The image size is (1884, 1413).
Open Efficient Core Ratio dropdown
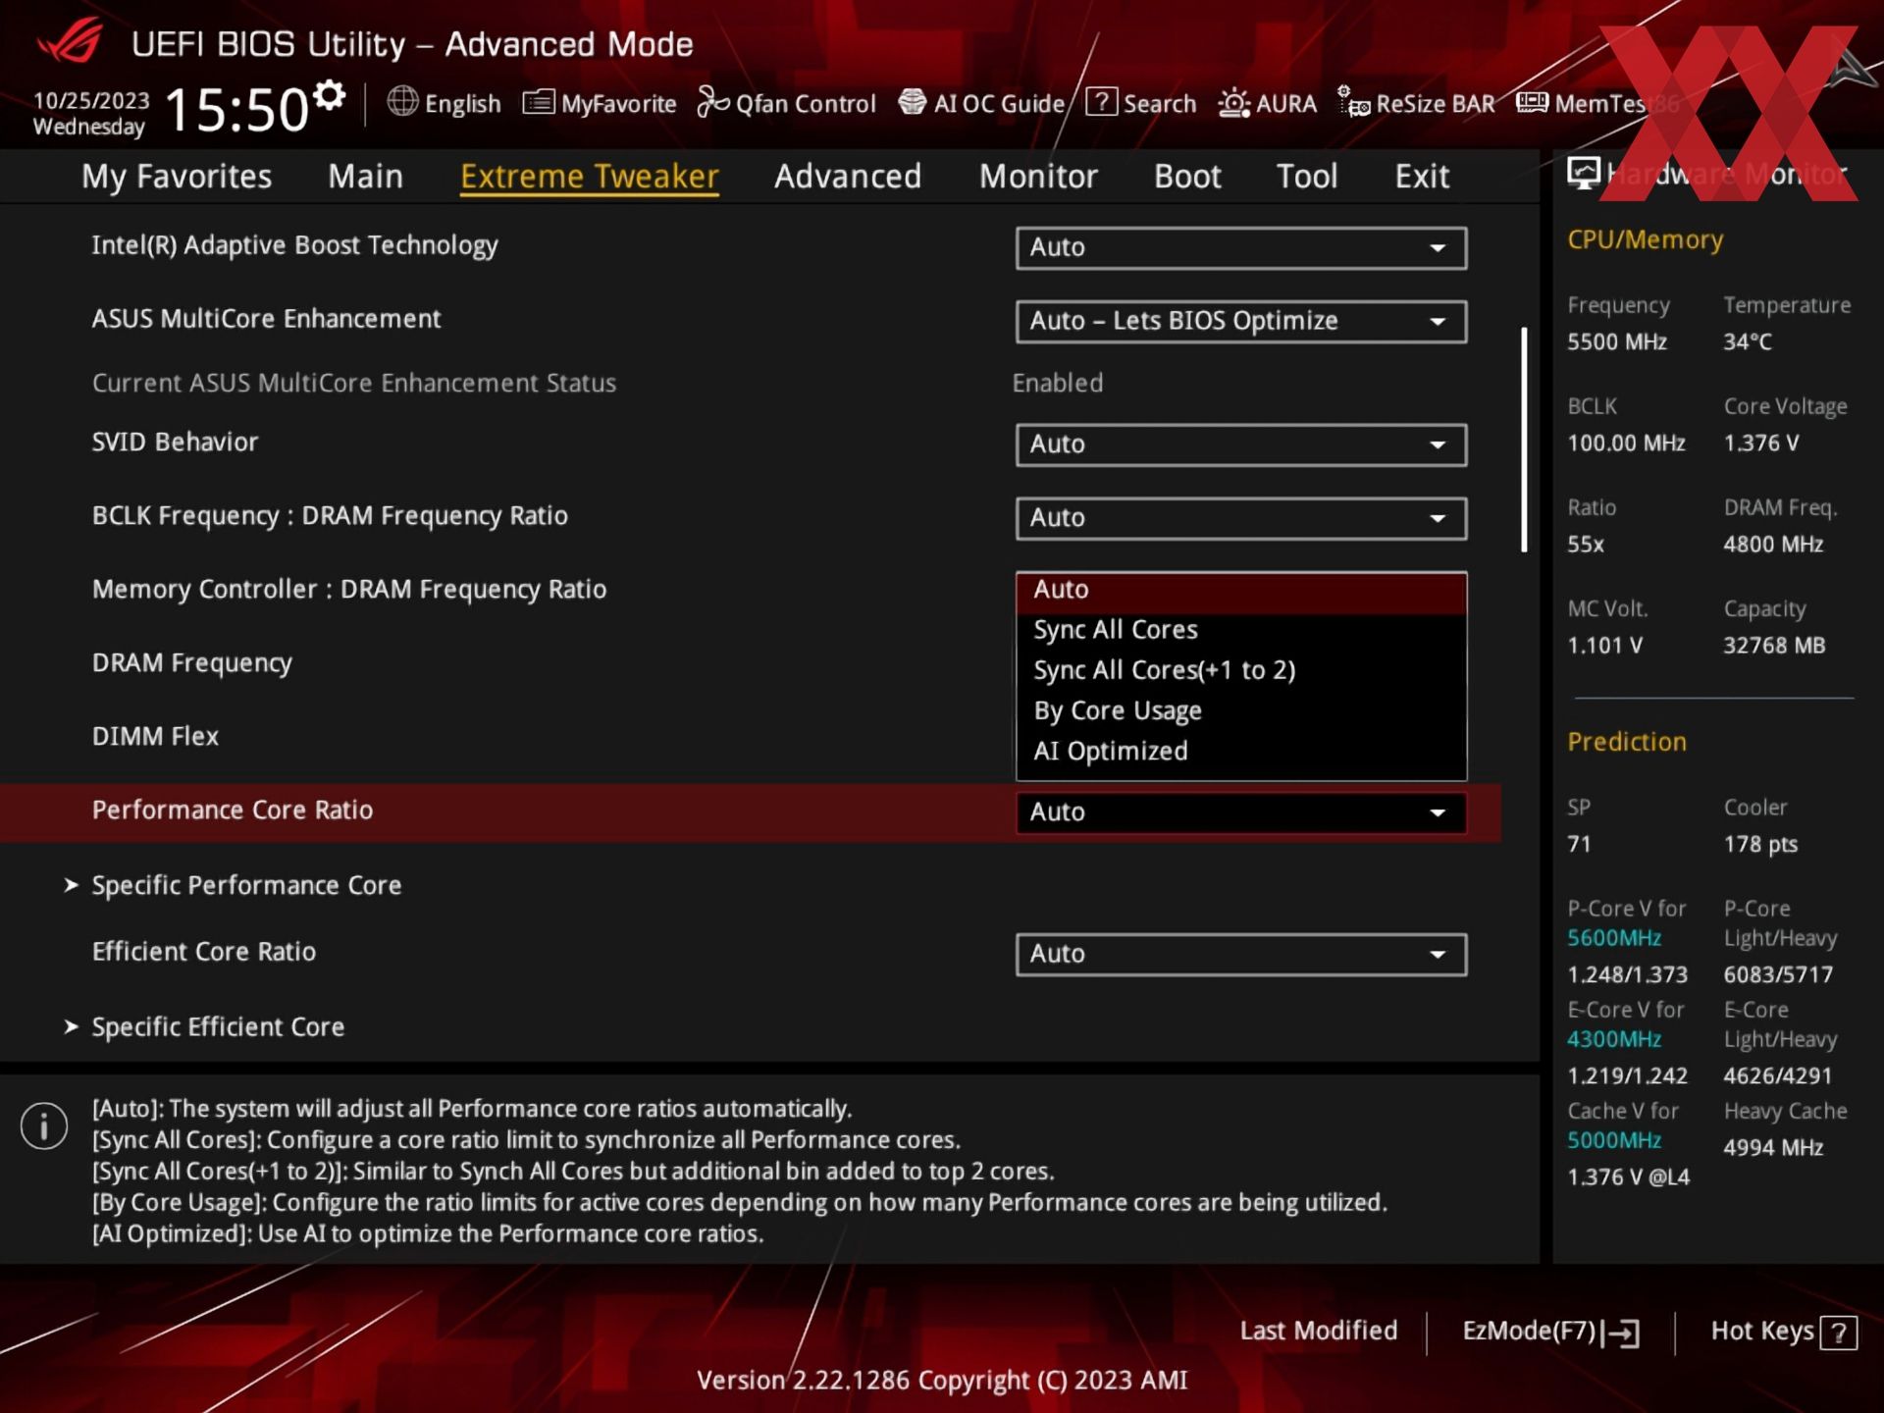[1241, 954]
